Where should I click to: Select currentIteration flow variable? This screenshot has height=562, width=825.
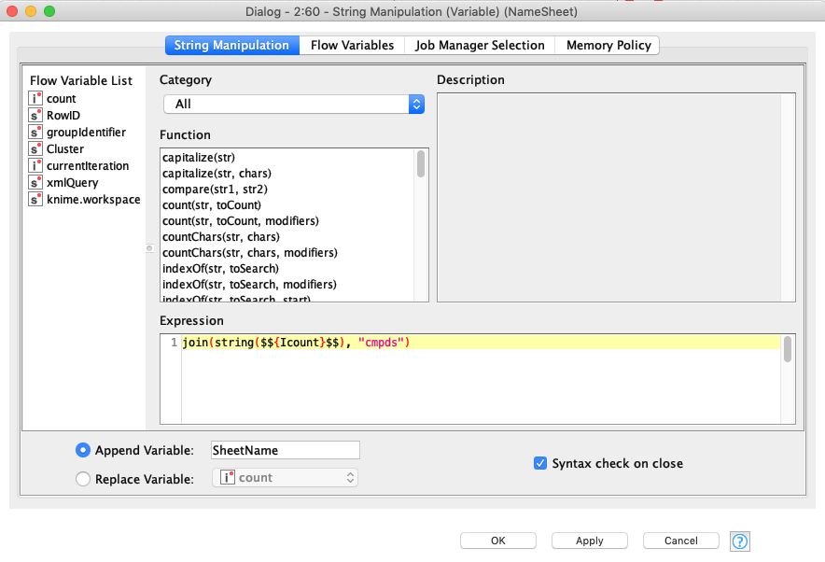coord(88,166)
